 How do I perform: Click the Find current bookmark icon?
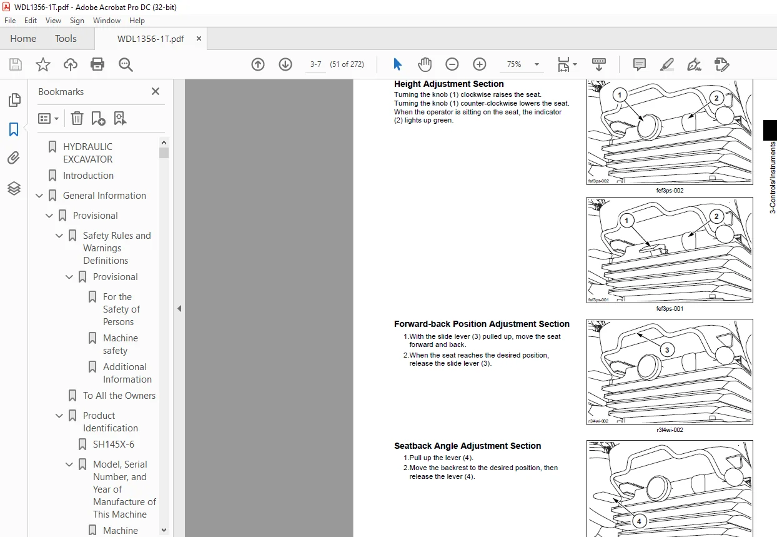point(120,118)
